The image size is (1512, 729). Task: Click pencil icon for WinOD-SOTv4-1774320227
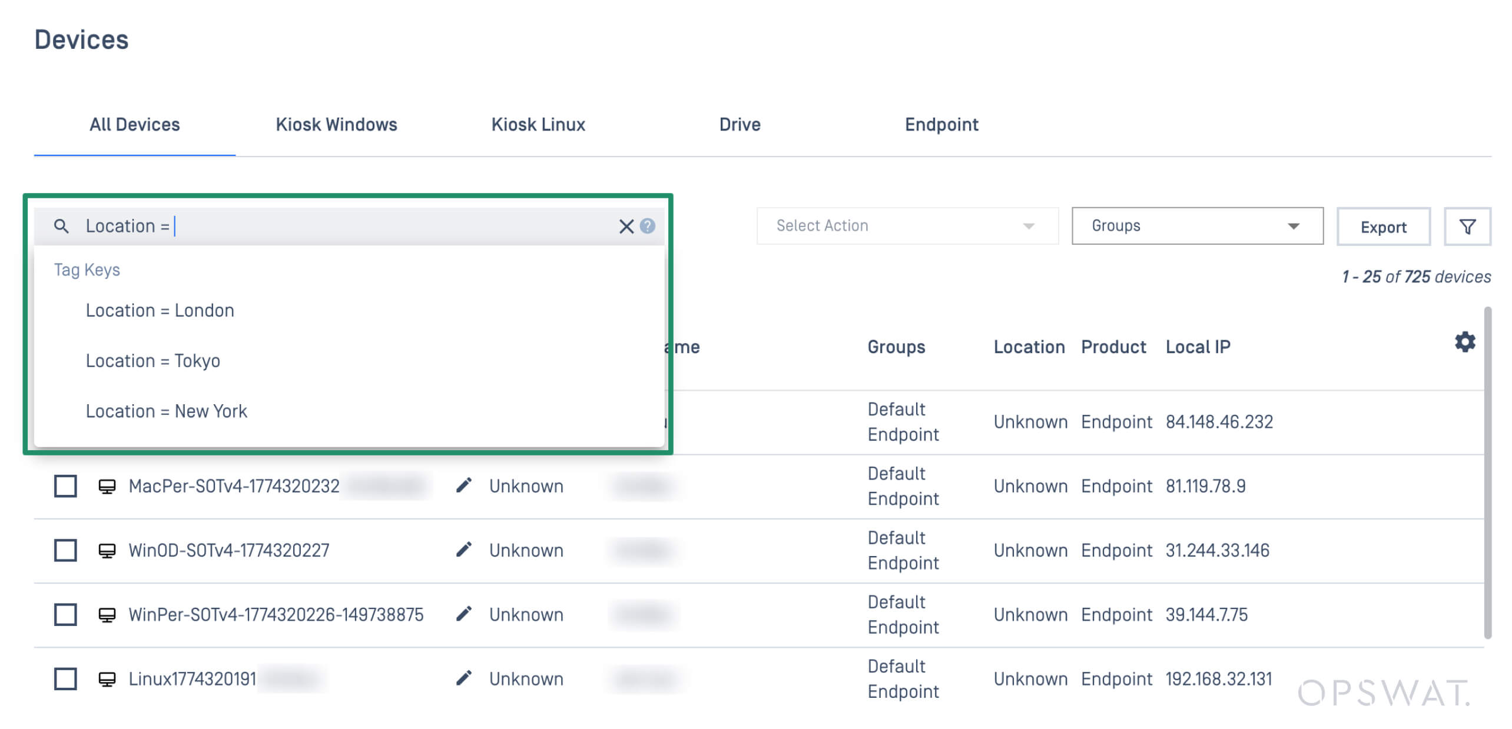click(x=463, y=550)
